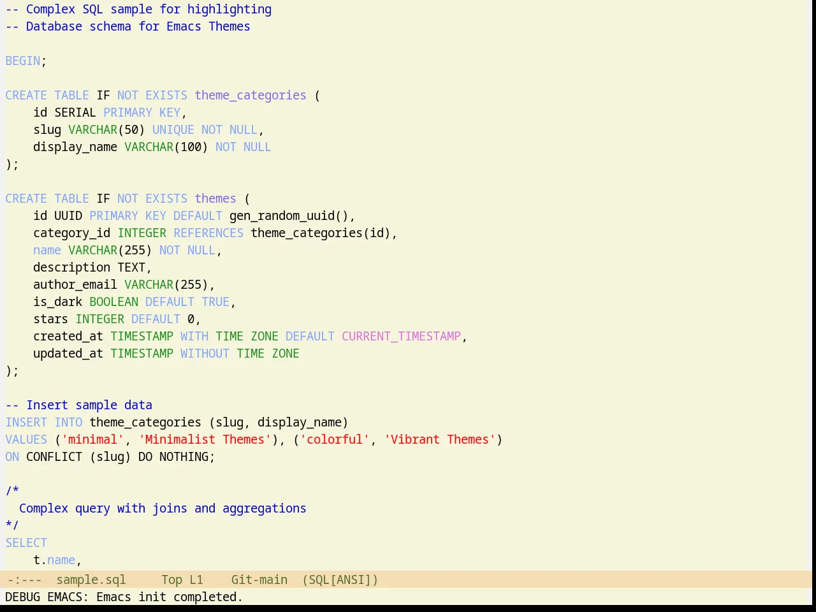816x612 pixels.
Task: Click VARCHAR(100) on the display_name line
Action: [166, 147]
